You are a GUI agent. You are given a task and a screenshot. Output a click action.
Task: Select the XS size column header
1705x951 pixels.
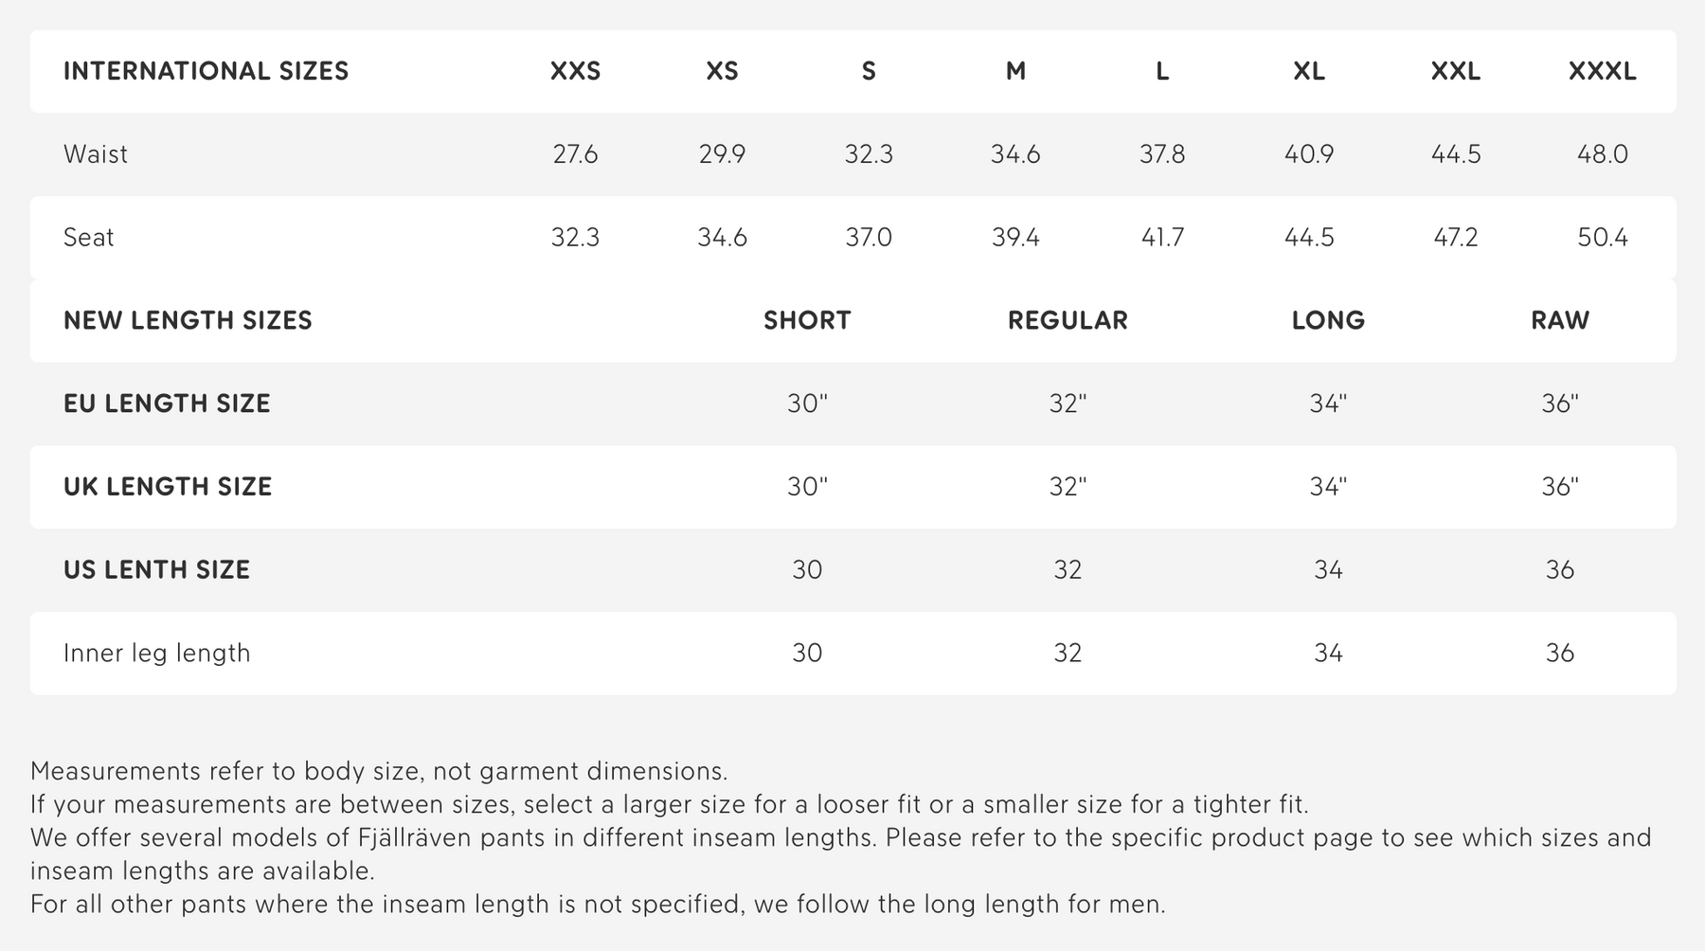[722, 71]
